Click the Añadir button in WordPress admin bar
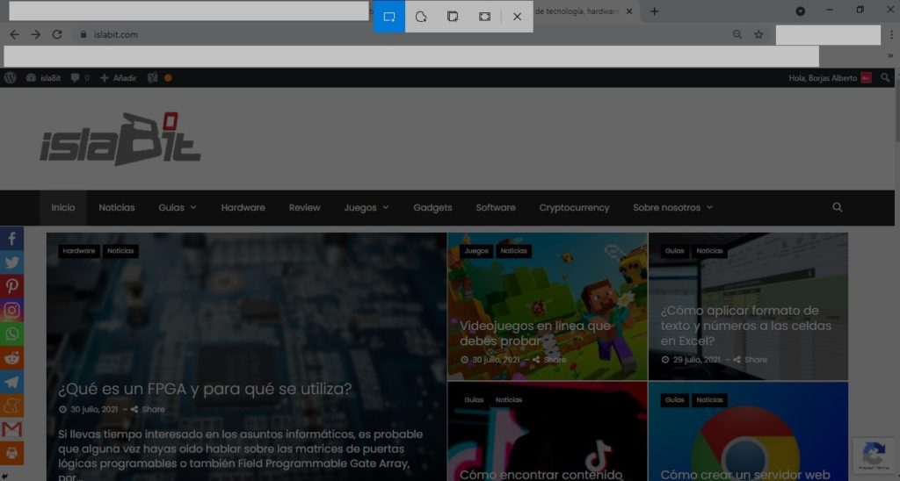900x481 pixels. point(119,78)
